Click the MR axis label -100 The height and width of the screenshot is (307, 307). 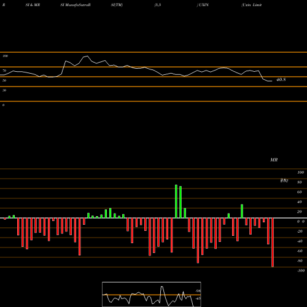tap(301, 271)
